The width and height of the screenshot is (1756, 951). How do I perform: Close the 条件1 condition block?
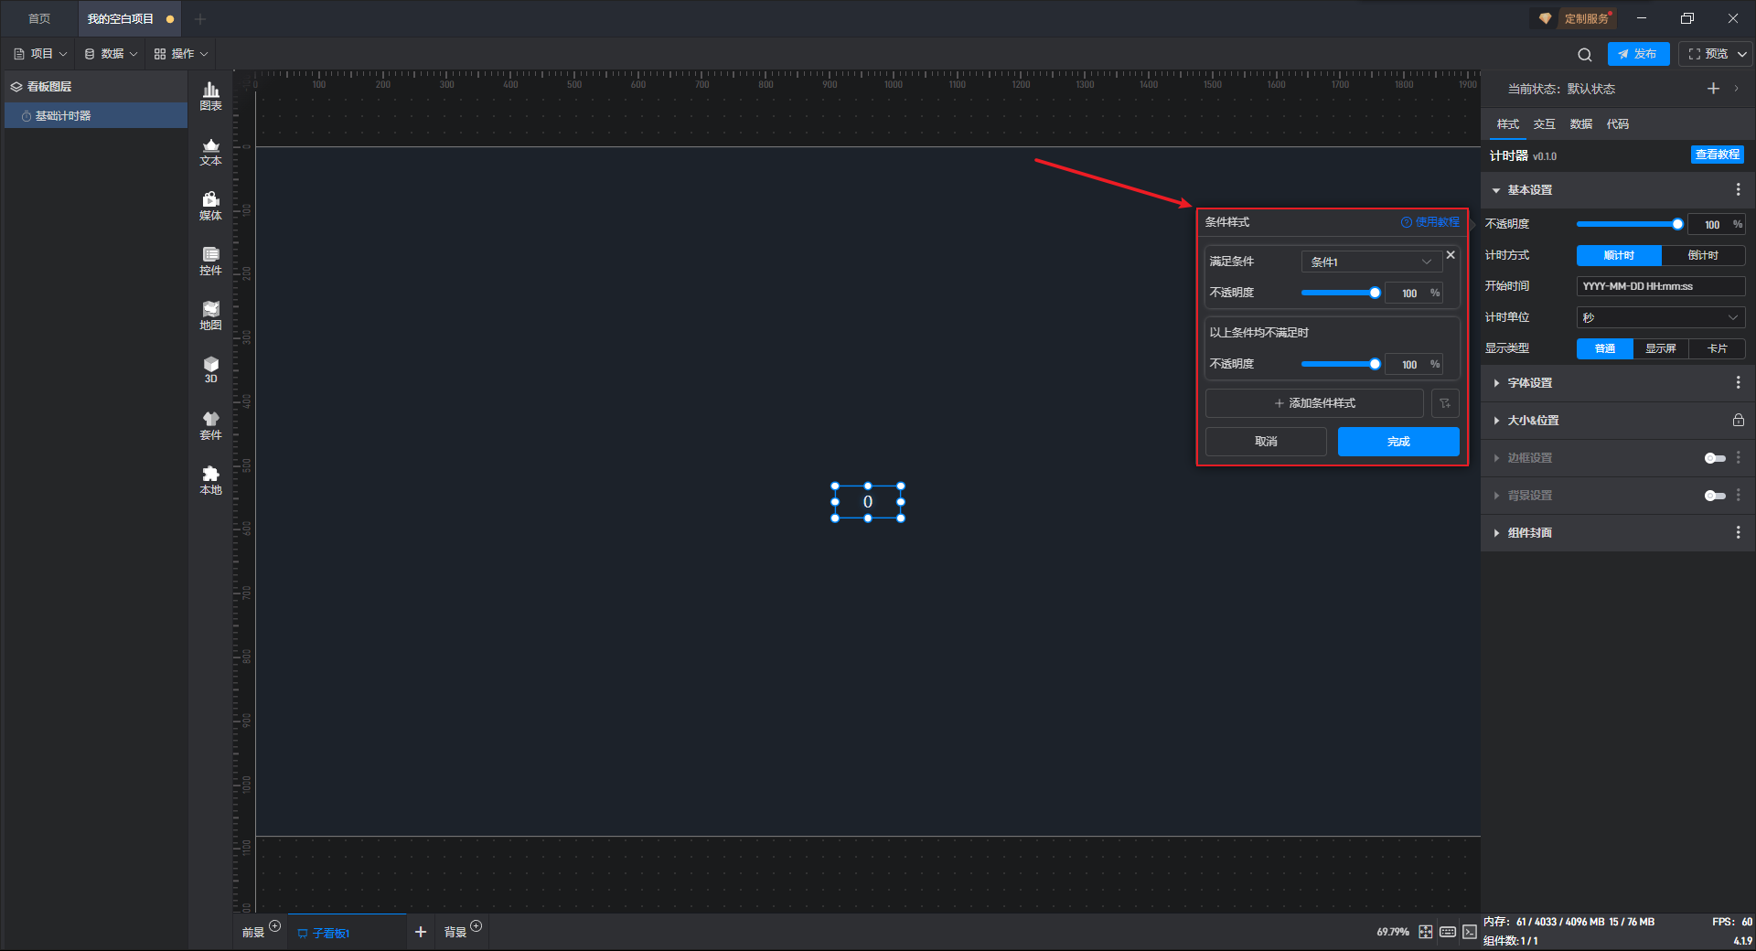(1451, 255)
